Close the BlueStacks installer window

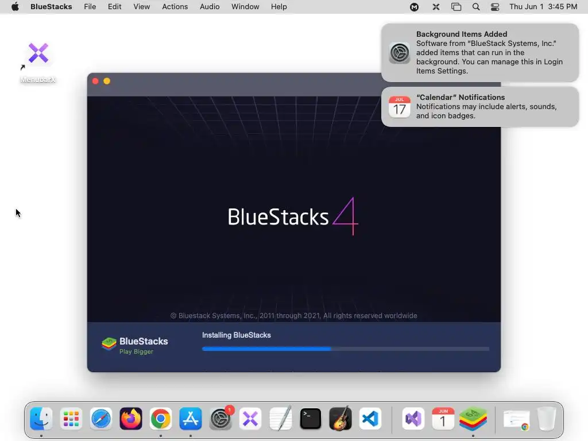coord(95,81)
